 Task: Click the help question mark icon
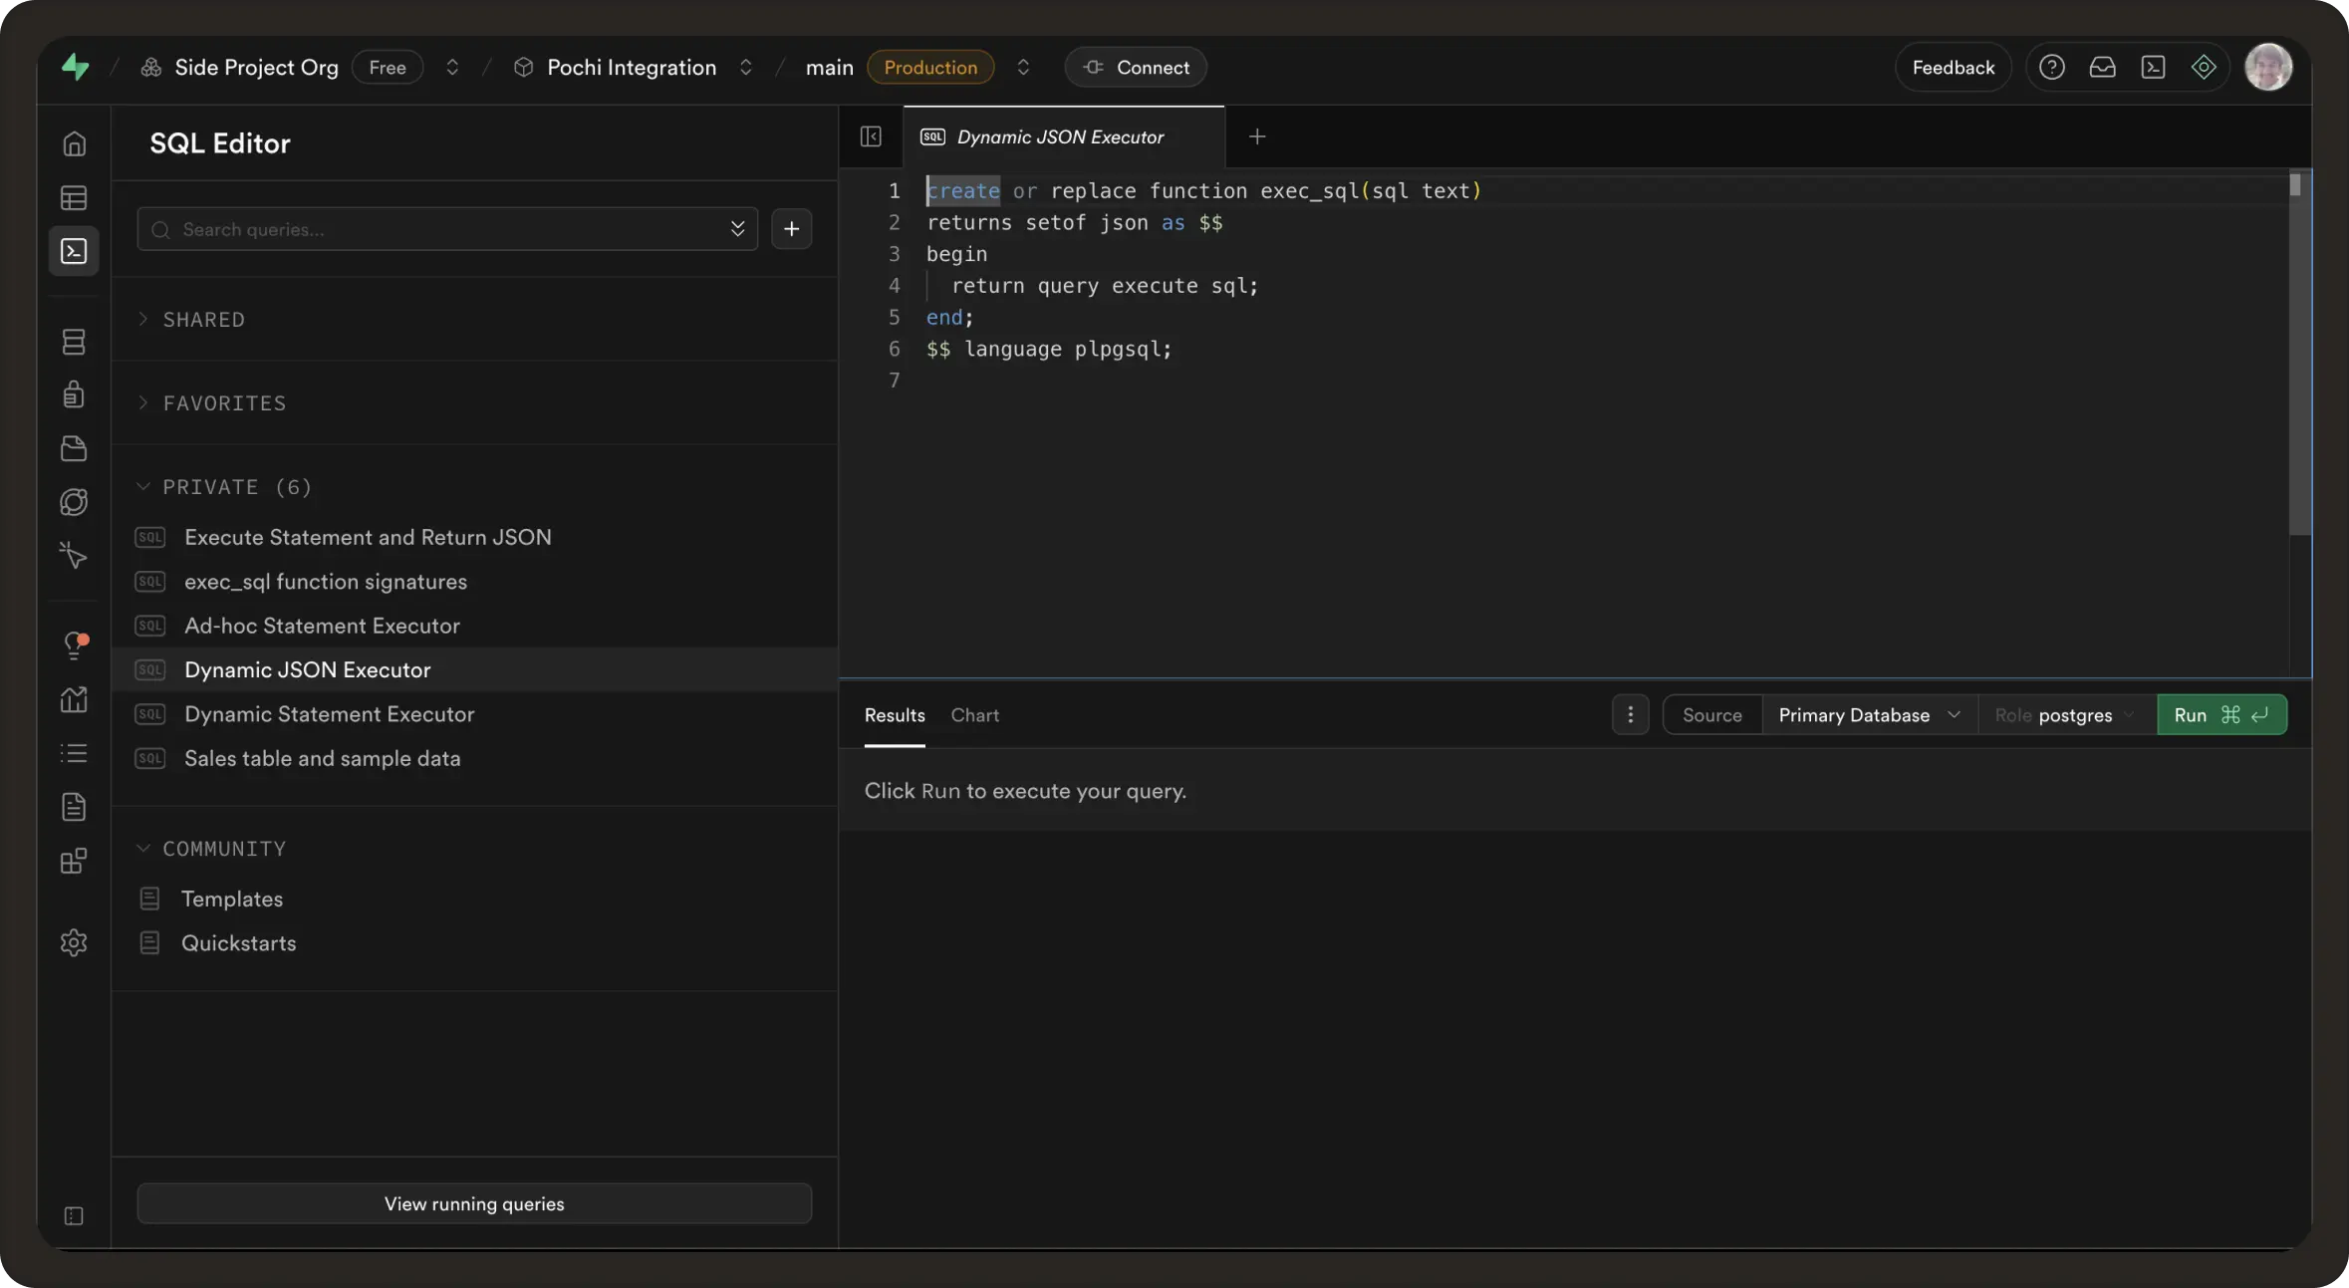(2051, 68)
